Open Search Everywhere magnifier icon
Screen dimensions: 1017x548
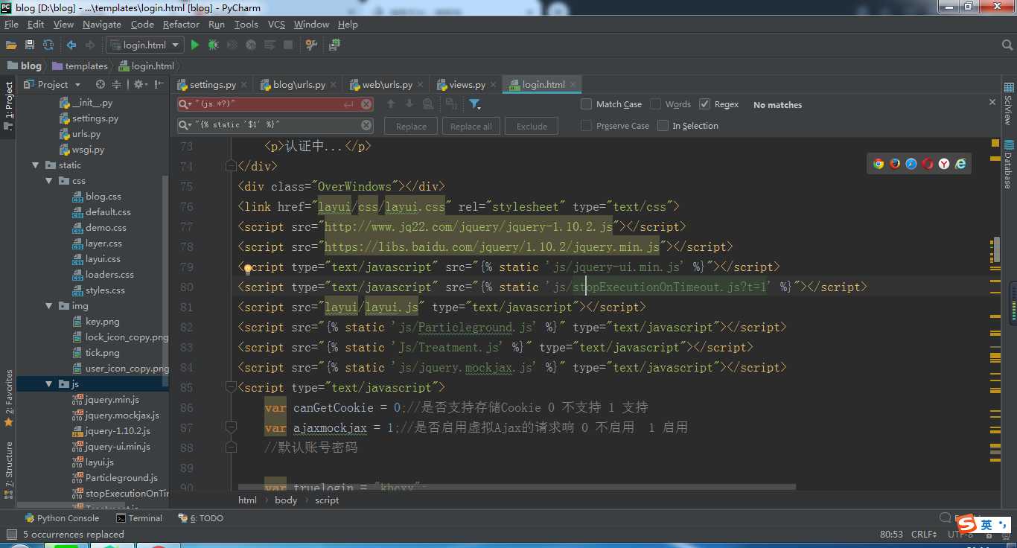coord(1007,45)
